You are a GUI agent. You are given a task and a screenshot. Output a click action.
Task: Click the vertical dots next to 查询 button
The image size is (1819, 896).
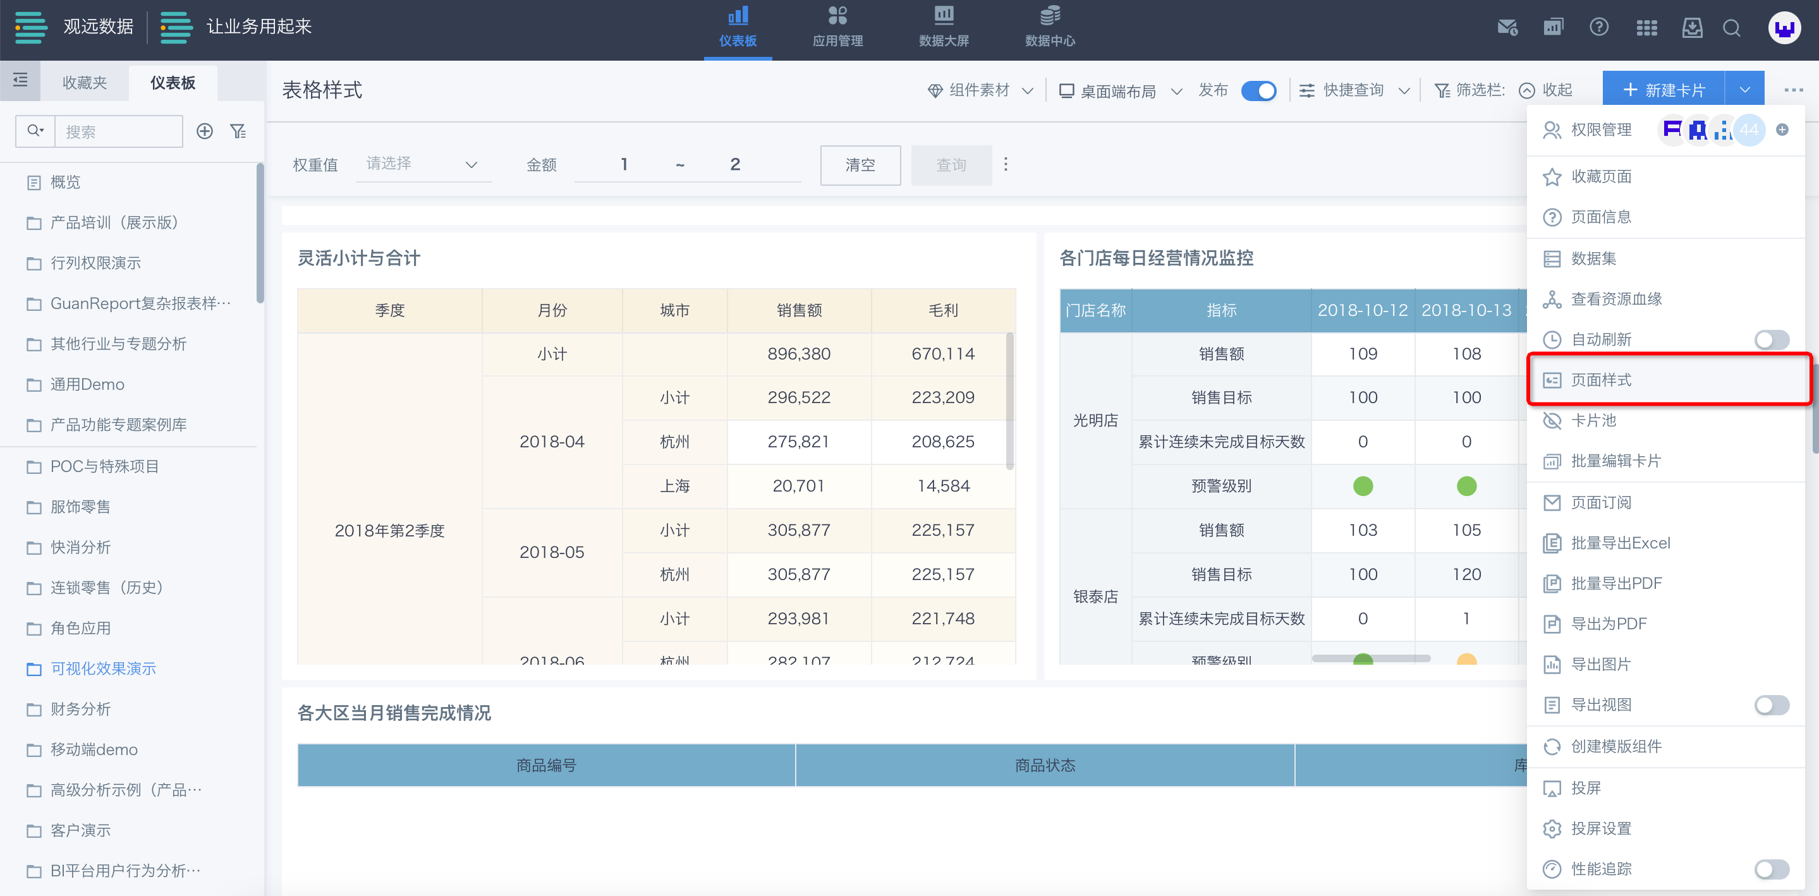1006,164
